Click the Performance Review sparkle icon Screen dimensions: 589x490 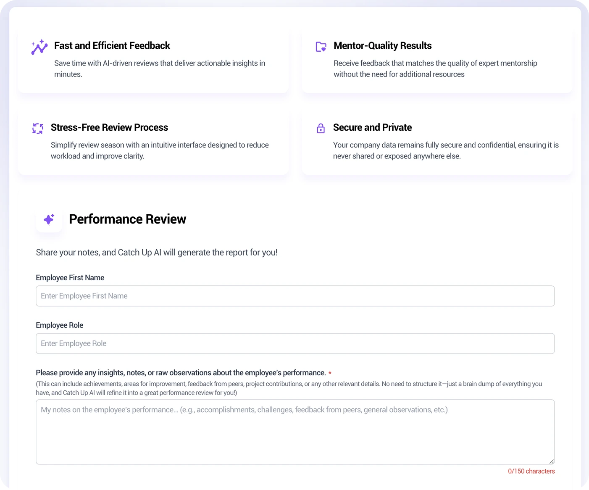(x=49, y=219)
